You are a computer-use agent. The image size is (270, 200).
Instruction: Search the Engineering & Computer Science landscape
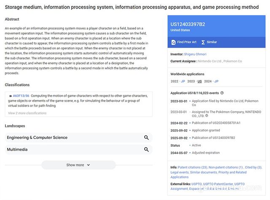146,138
